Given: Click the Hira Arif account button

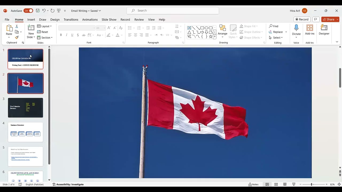Looking at the screenshot, I should pos(298,11).
